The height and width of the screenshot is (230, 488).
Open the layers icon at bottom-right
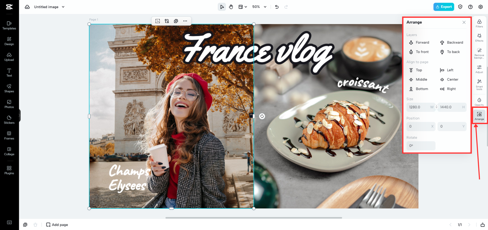482,225
